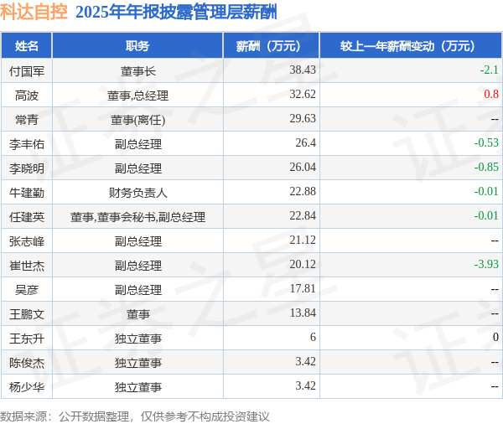Click the 科达自控 company name in the title

(34, 12)
